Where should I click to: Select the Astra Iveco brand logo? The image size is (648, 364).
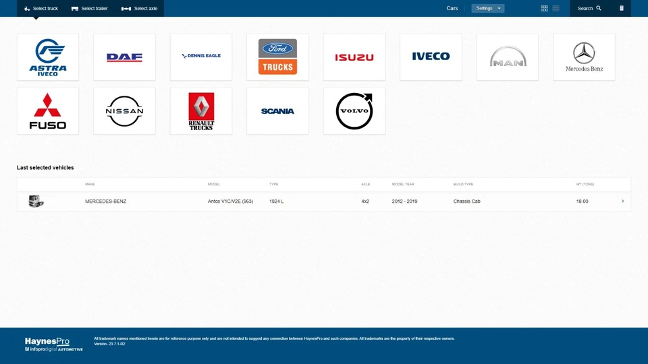pyautogui.click(x=48, y=57)
